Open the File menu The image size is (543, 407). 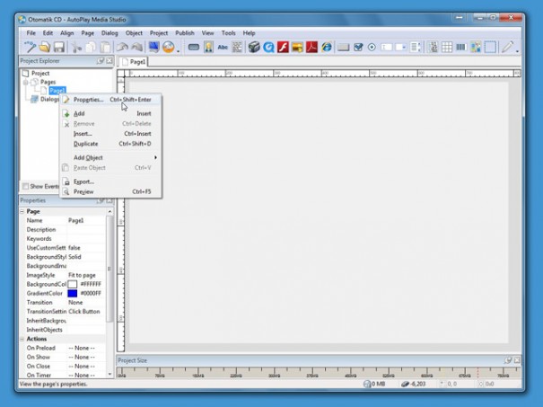point(31,33)
